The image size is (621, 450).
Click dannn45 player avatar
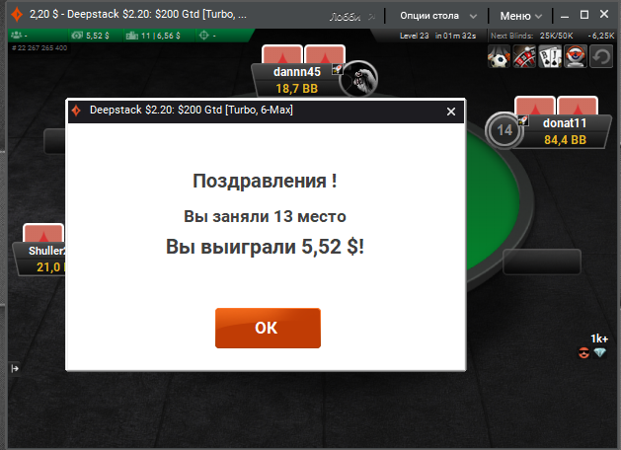click(358, 79)
